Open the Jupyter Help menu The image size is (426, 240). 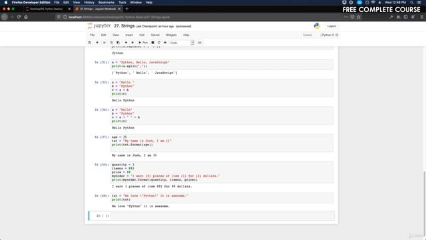tap(186, 35)
